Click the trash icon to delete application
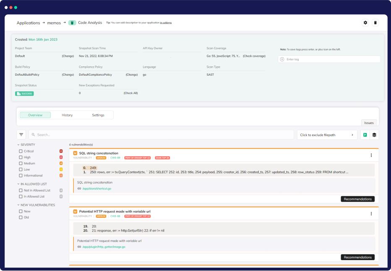 pos(375,23)
